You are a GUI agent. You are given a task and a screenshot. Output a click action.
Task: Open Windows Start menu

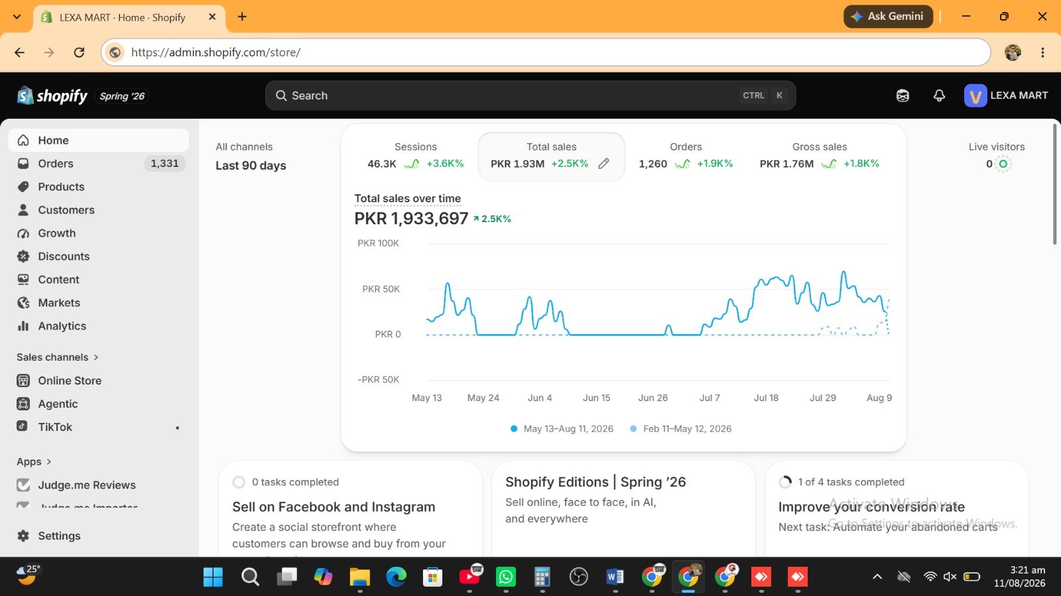pyautogui.click(x=213, y=577)
